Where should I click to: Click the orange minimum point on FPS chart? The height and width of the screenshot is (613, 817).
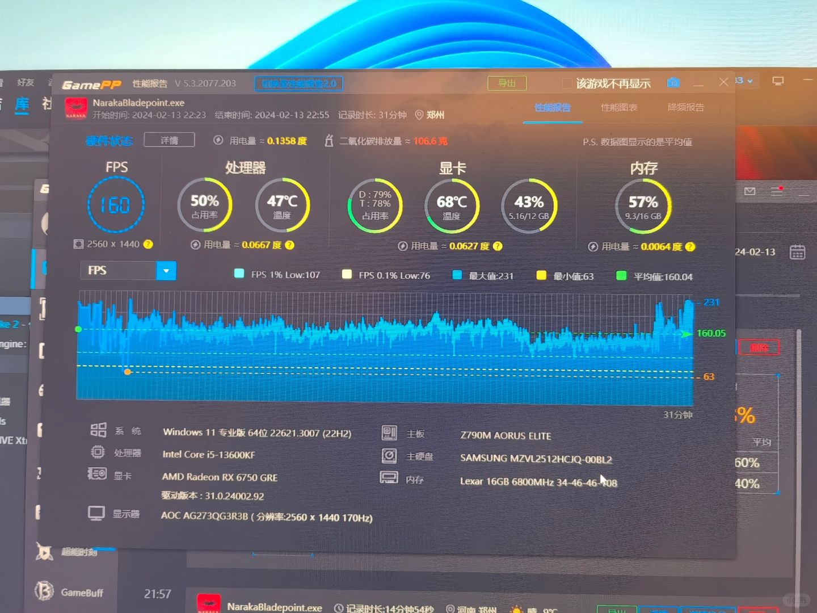128,372
